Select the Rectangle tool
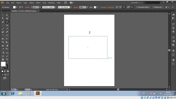176x99 pixels. point(7,26)
